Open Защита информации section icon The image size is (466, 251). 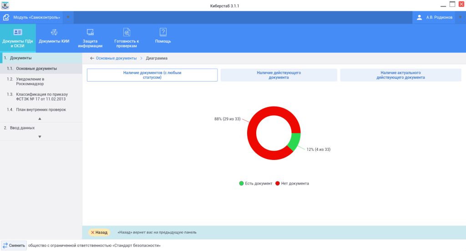90,32
